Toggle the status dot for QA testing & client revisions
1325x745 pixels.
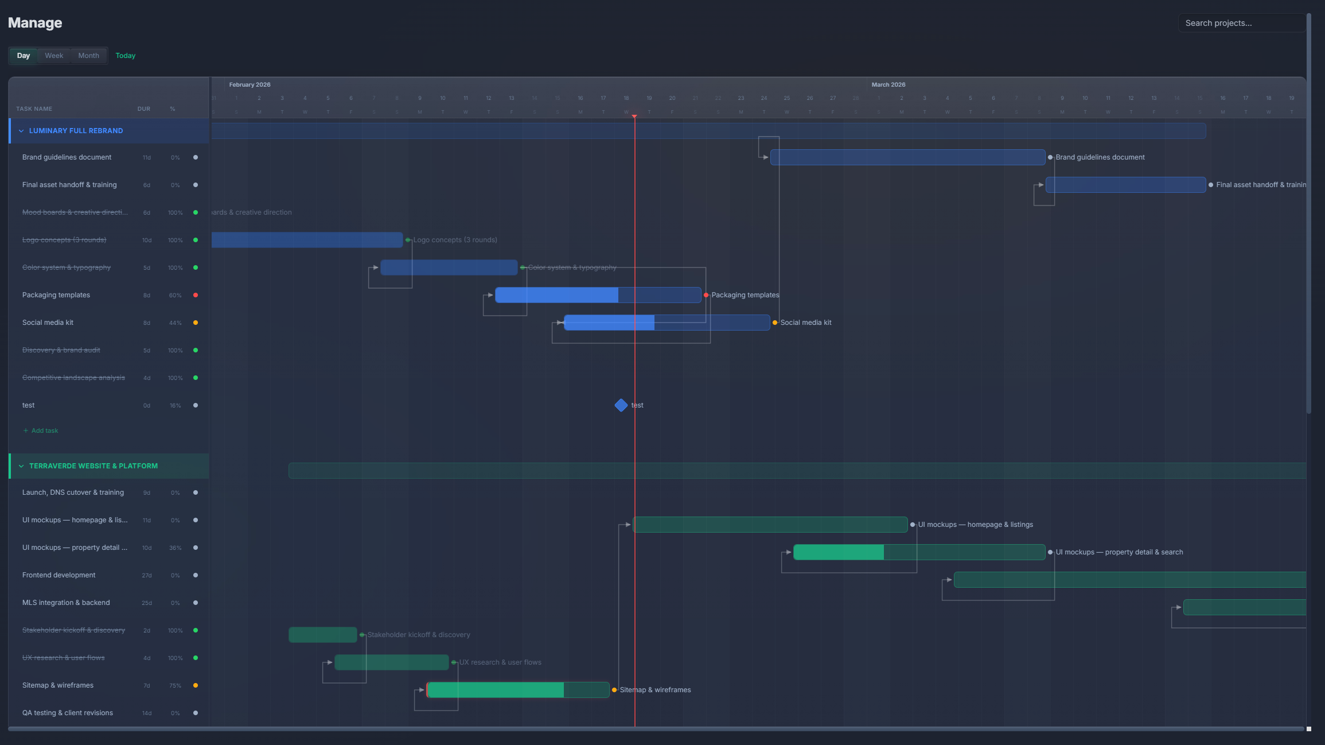[x=196, y=713]
